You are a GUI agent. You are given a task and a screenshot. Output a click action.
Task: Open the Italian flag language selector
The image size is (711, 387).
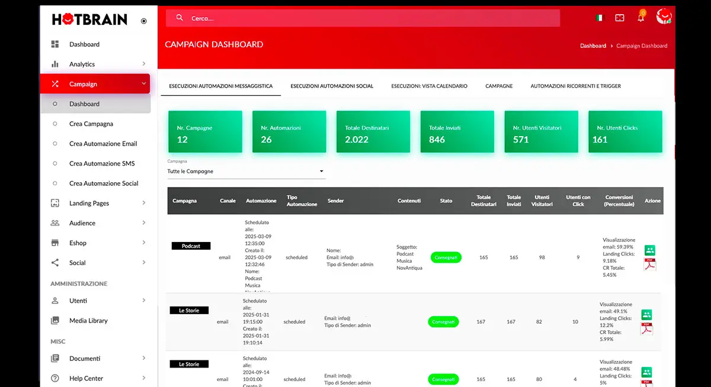[x=599, y=18]
